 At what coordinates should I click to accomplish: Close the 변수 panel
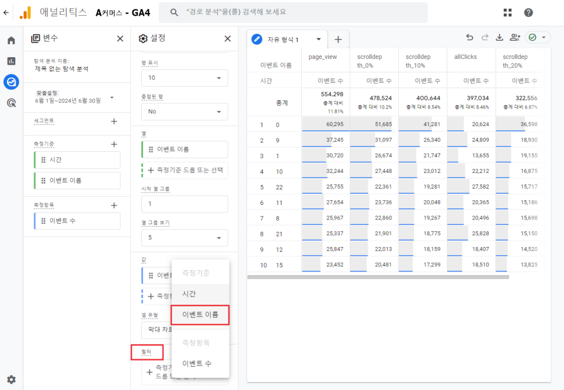(x=120, y=39)
